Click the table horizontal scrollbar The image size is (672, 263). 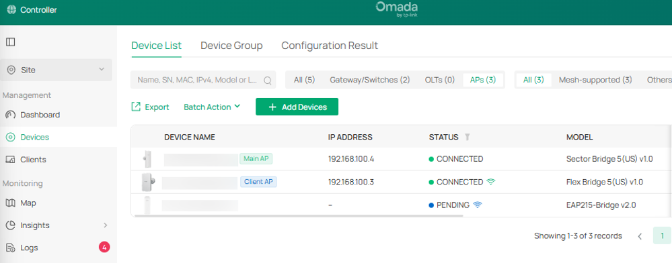tap(299, 215)
